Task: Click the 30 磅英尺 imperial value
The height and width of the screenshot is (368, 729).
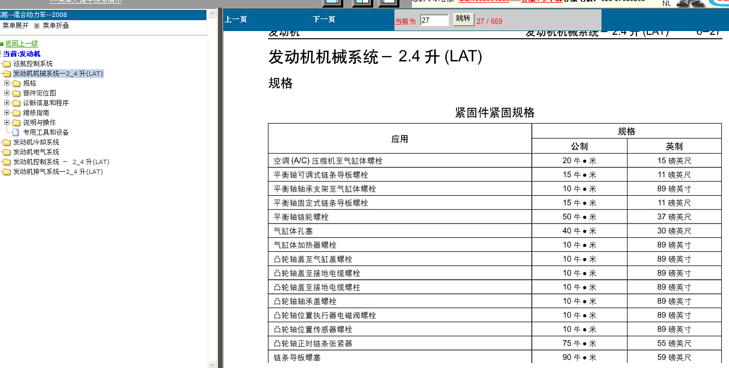Action: [674, 231]
